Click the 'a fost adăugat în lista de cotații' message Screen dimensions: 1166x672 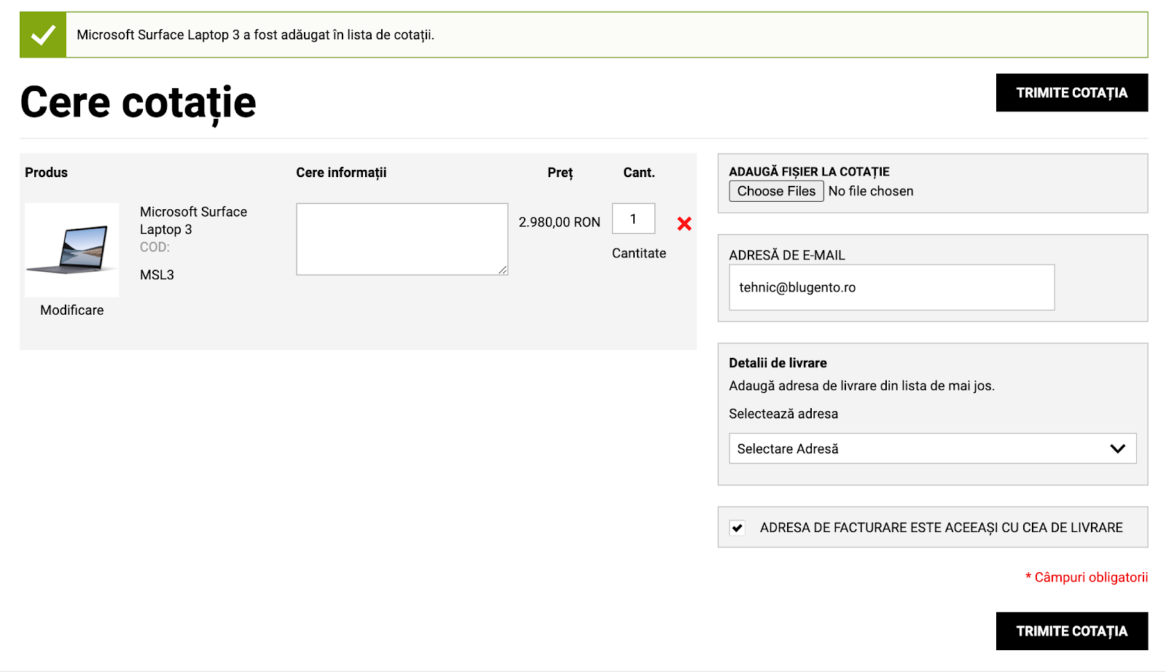point(339,35)
